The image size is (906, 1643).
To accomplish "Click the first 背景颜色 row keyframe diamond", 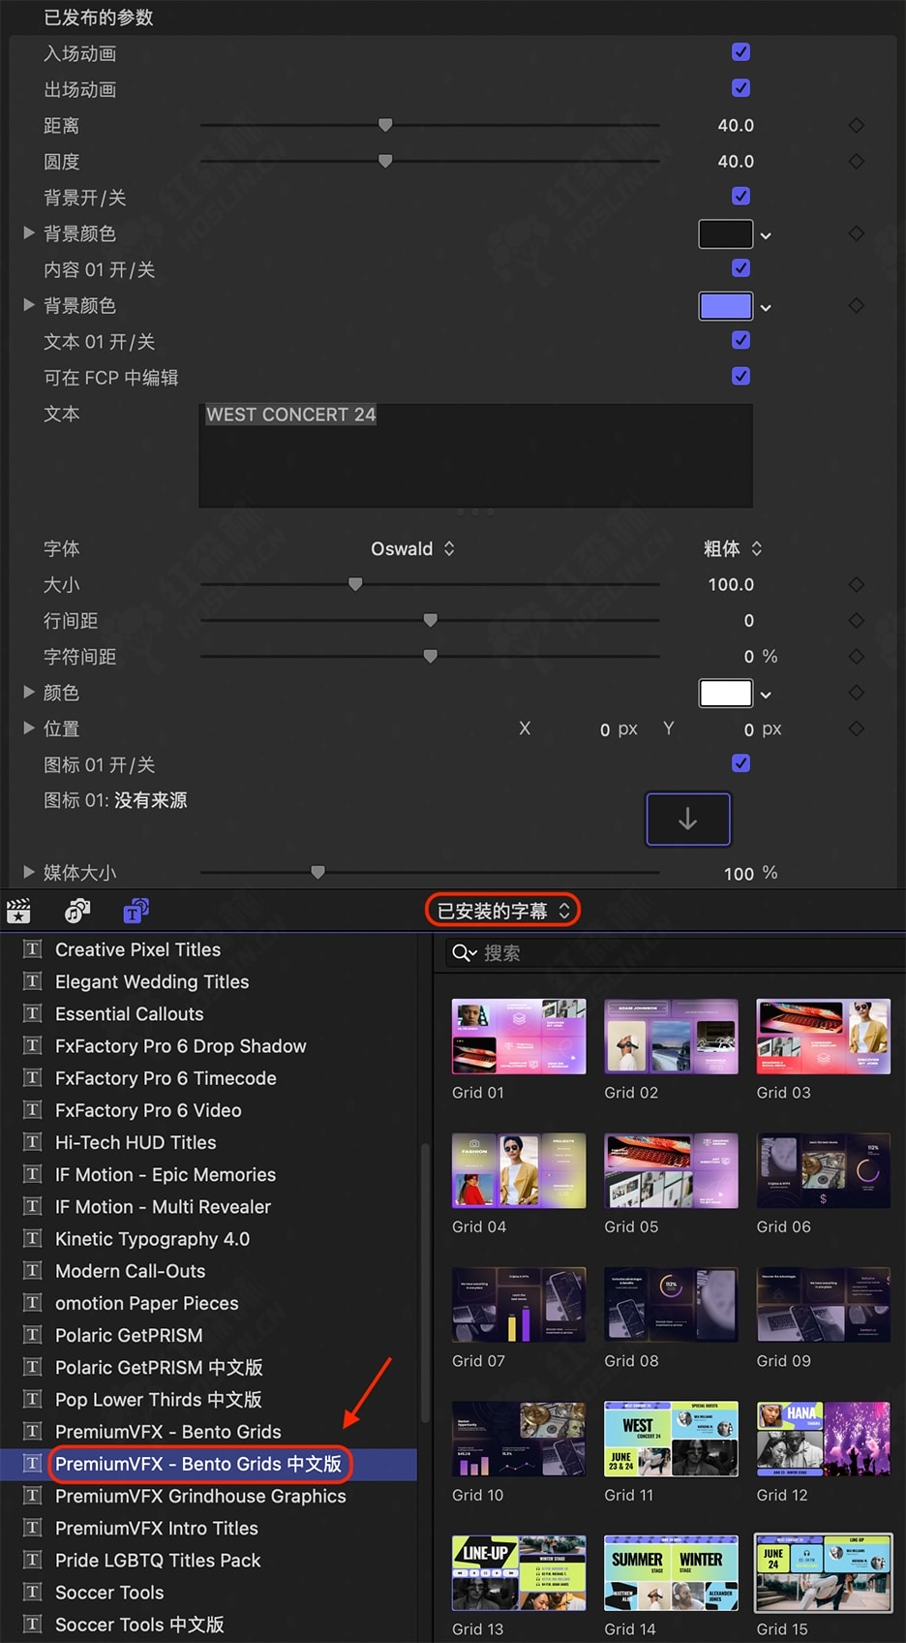I will [857, 233].
